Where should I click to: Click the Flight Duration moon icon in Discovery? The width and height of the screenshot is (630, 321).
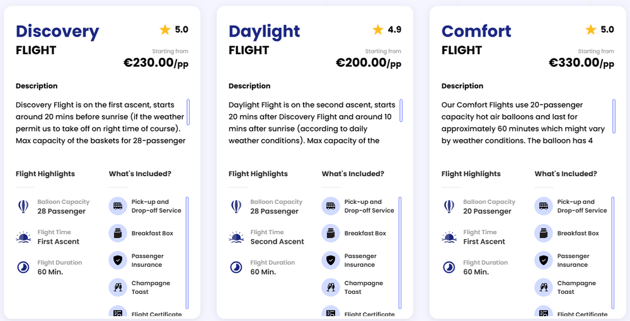(x=23, y=267)
